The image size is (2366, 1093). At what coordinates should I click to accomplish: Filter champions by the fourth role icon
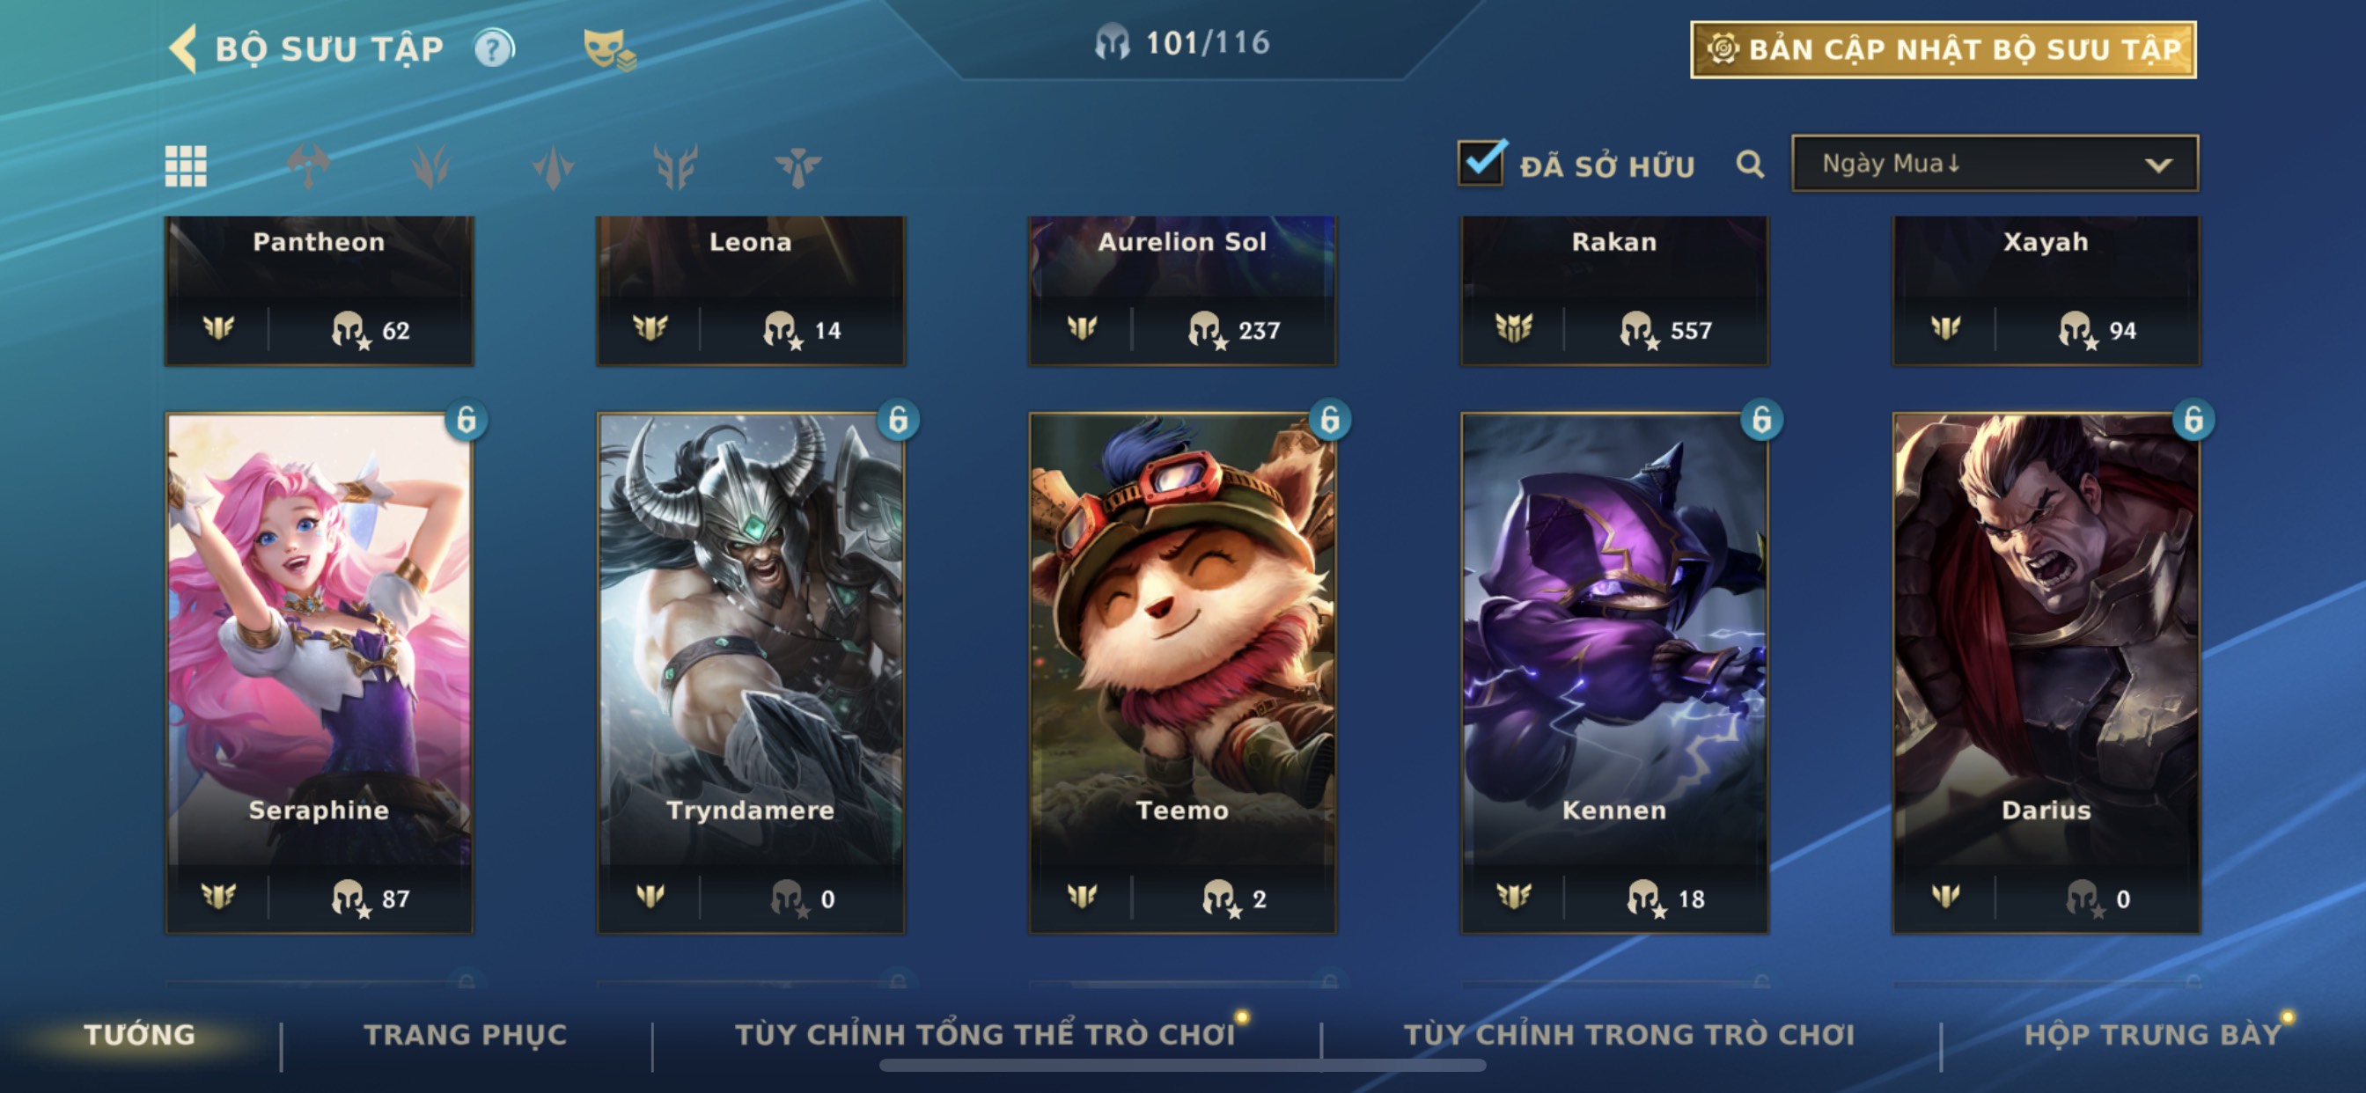(675, 166)
